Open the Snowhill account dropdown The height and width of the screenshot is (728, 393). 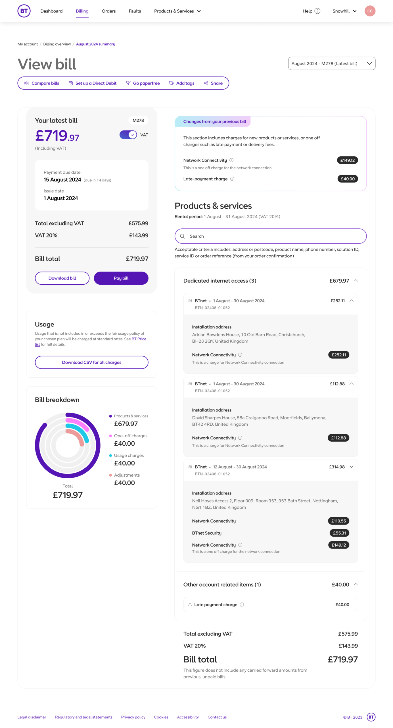[x=344, y=11]
